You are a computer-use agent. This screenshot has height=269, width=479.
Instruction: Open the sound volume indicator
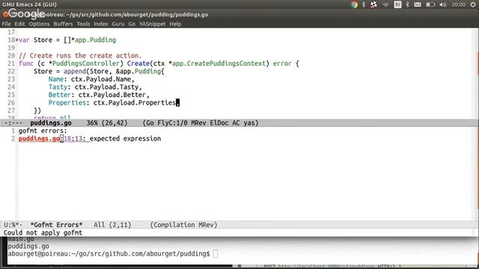[443, 4]
